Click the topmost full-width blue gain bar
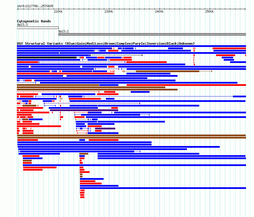The width and height of the screenshot is (254, 217). click(x=131, y=46)
